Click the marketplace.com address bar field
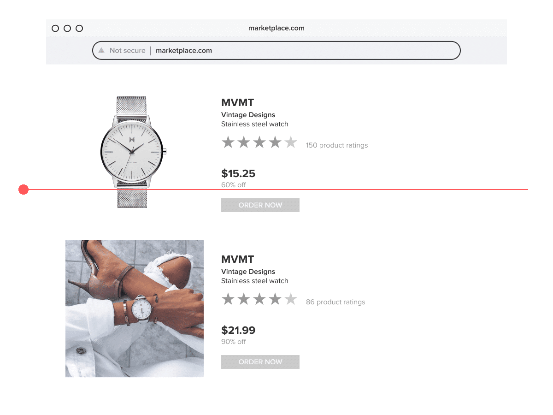Viewport: 553px width, 415px height. 276,50
